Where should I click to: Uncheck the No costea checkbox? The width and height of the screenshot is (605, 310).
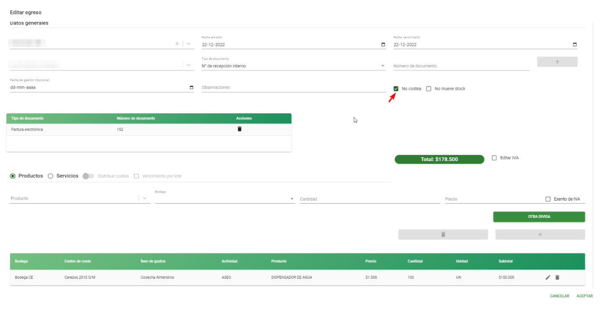pos(396,89)
